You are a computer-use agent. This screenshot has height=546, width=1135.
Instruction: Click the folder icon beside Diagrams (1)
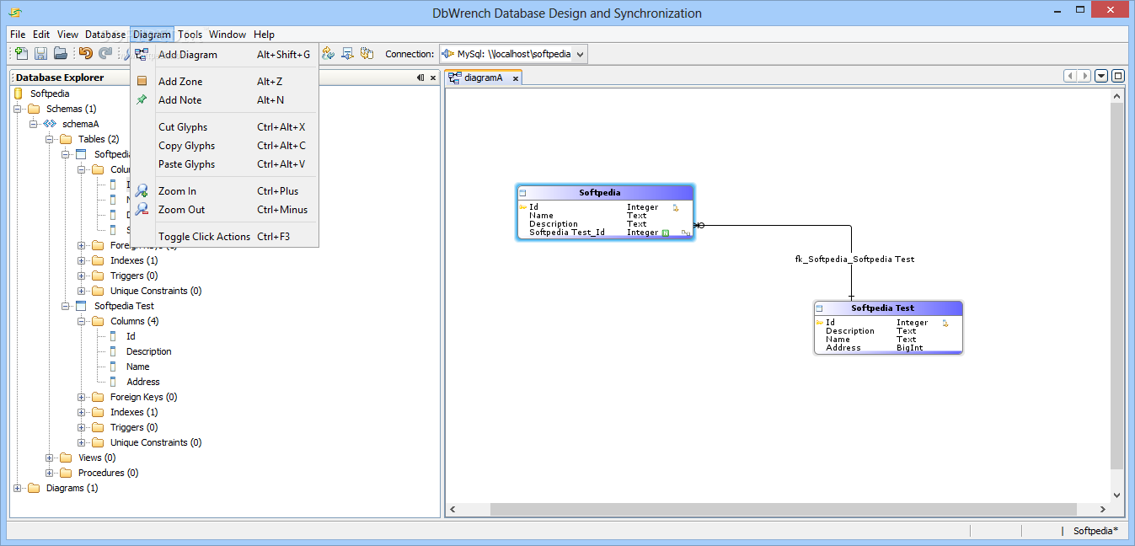(34, 488)
